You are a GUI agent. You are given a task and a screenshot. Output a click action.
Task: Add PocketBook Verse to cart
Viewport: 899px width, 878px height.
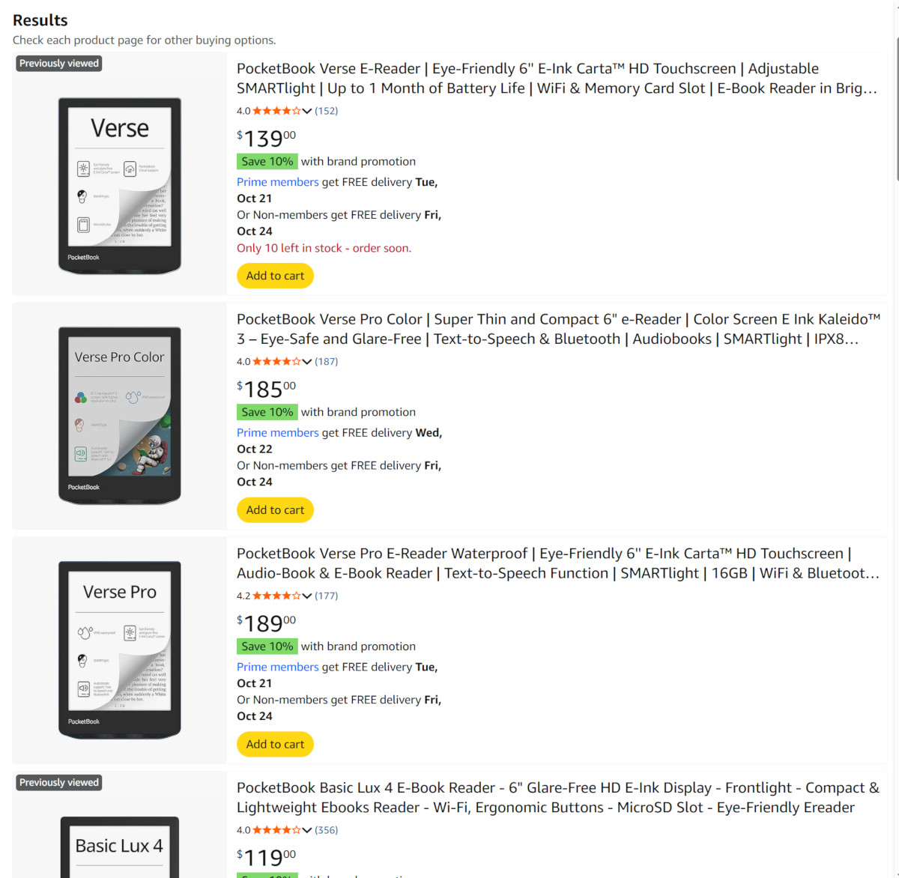(x=275, y=276)
